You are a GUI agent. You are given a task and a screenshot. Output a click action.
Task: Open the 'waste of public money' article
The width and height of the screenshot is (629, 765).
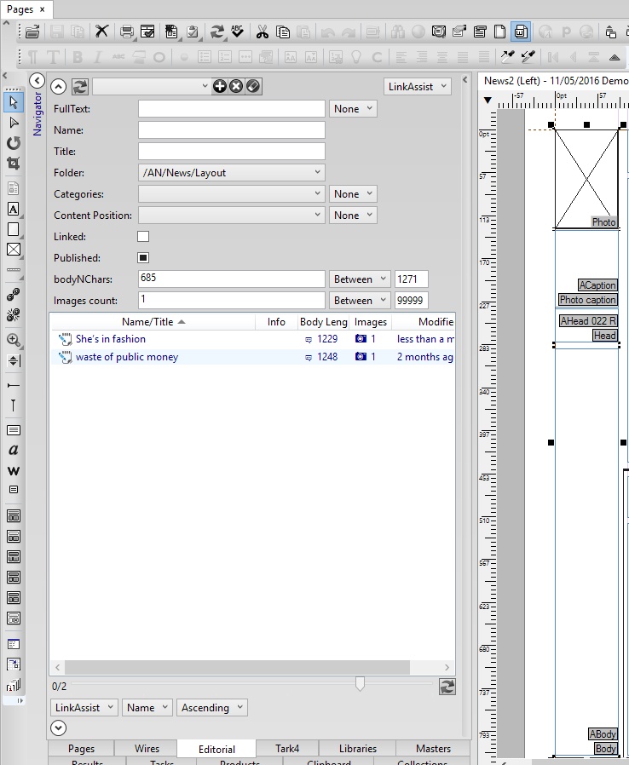tap(127, 357)
